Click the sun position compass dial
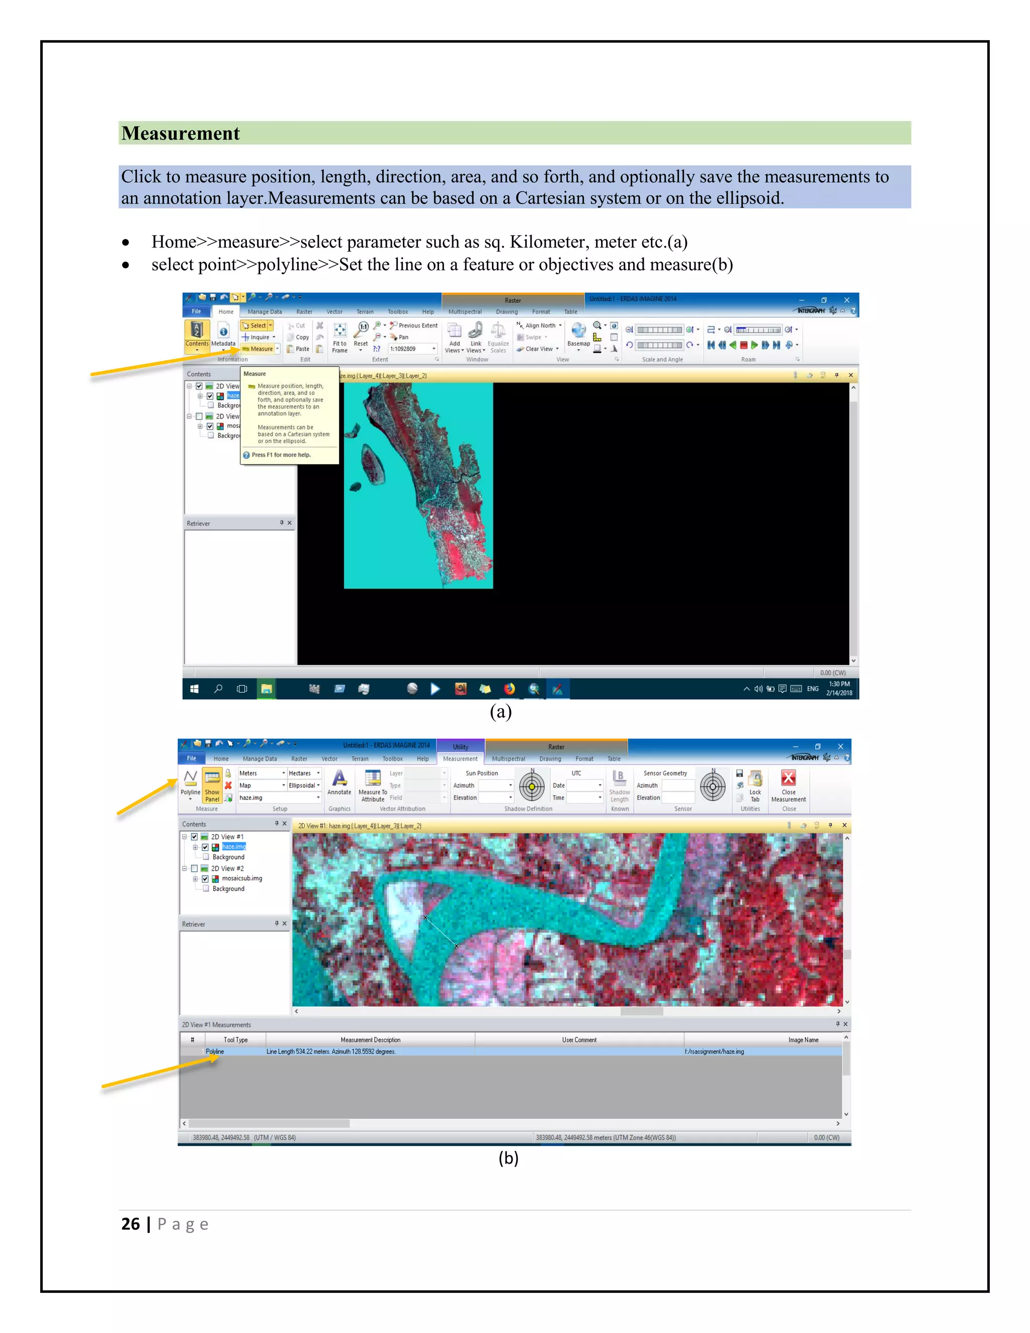This screenshot has width=1030, height=1333. click(532, 787)
